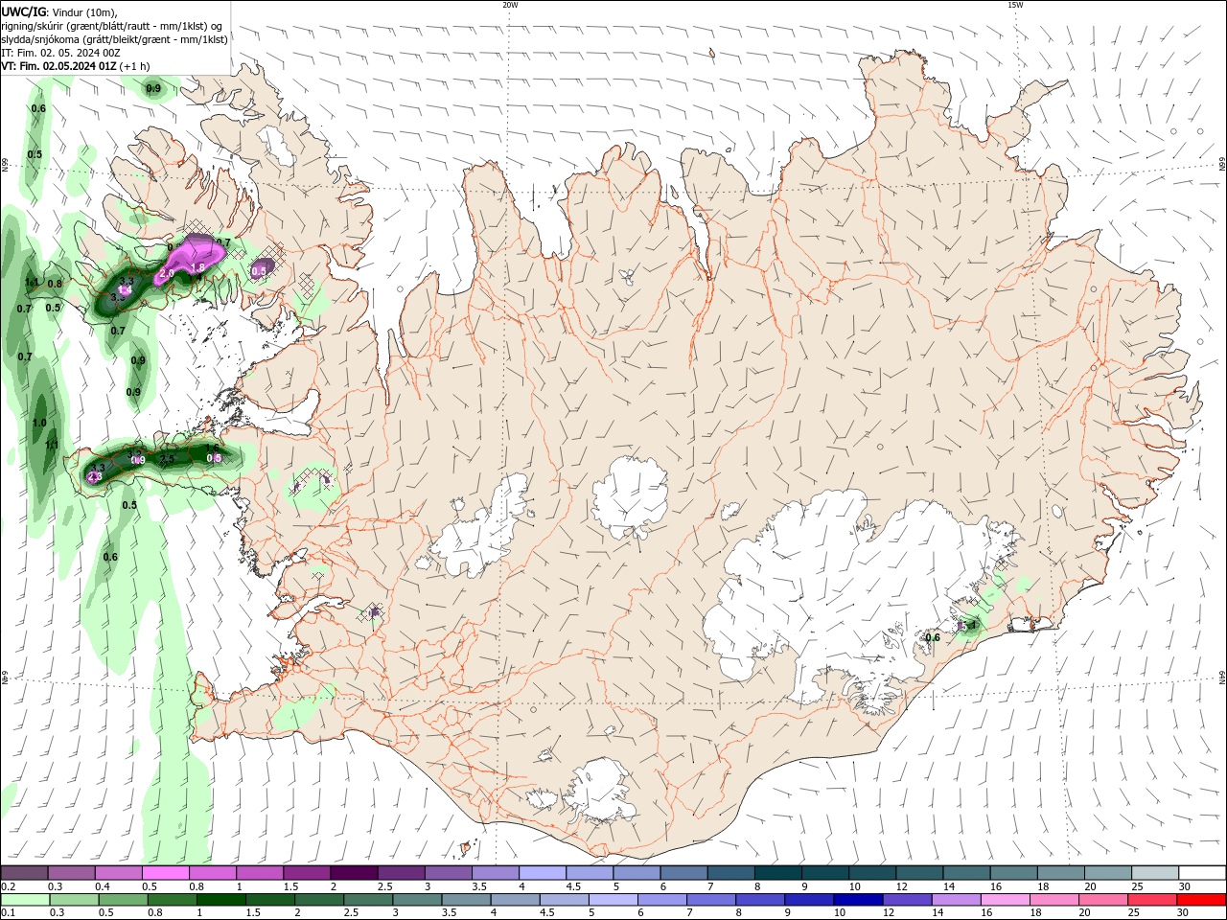This screenshot has height=920, width=1227.
Task: Pick the bright red 30 swatch in lower legend
Action: point(1200,899)
